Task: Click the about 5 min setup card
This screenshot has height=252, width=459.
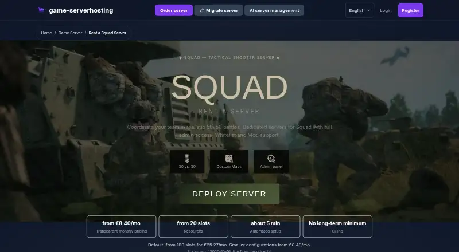Action: pos(266,227)
